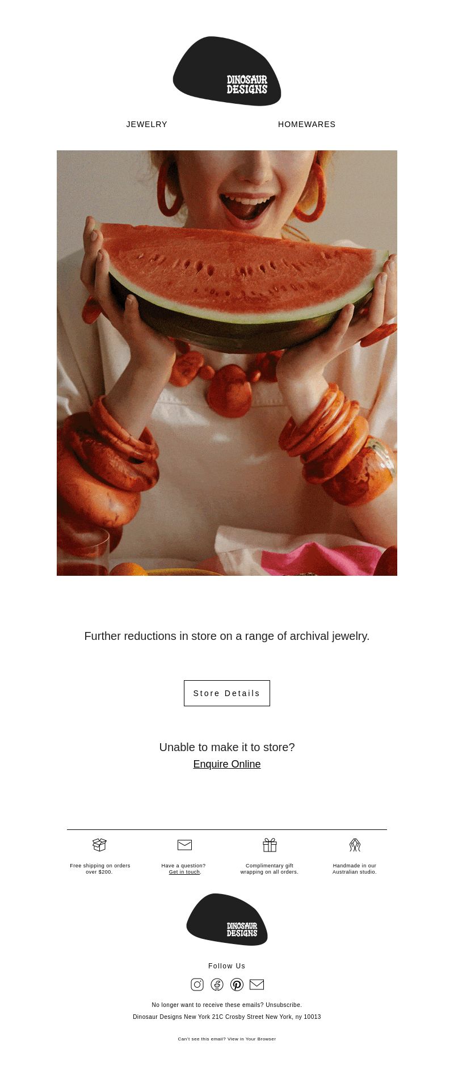454x1079 pixels.
Task: Click the footer Dinosaur Designs logo
Action: click(227, 920)
